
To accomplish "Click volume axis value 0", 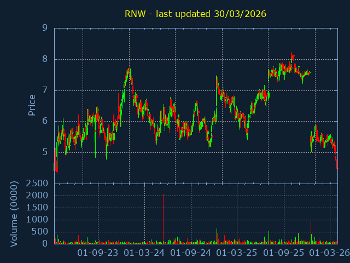I will click(45, 243).
